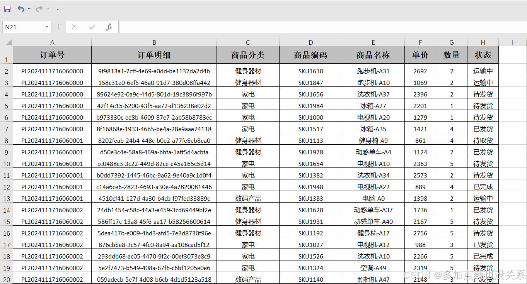Image resolution: width=527 pixels, height=284 pixels.
Task: Expand the Name Box dropdown arrow
Action: [x=47, y=27]
